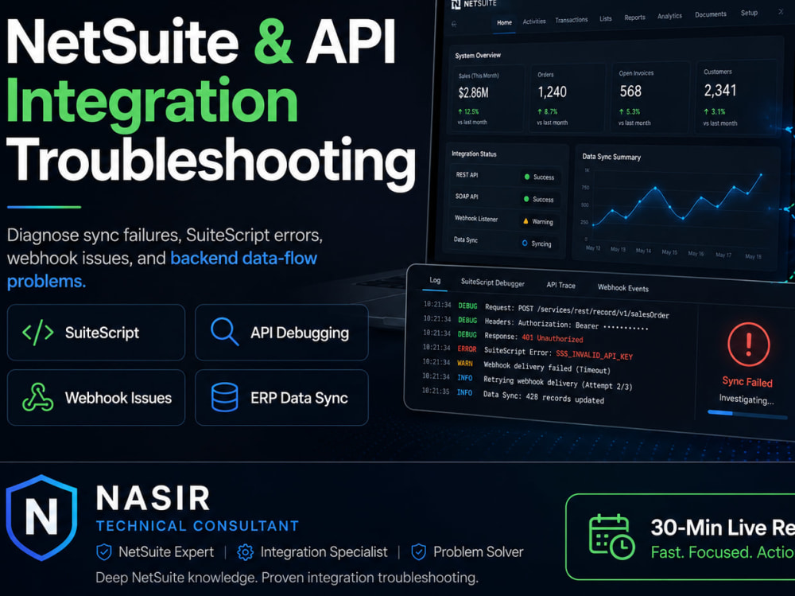Switch to the Log tab

pyautogui.click(x=435, y=280)
